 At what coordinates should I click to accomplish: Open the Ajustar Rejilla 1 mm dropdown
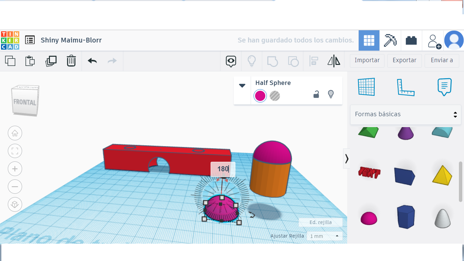point(325,236)
